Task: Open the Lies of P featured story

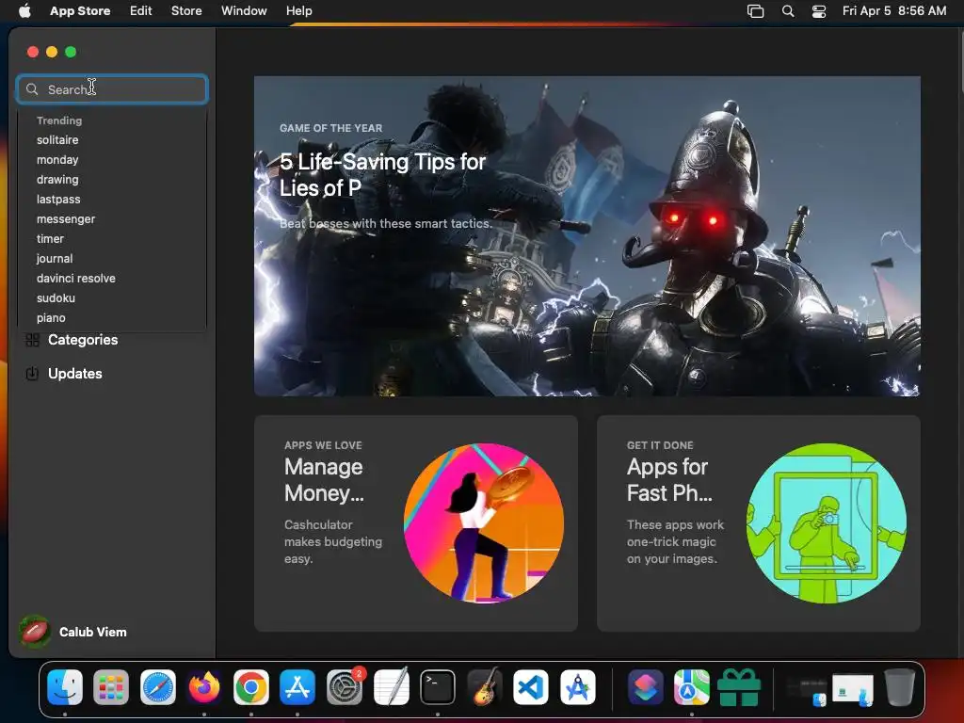Action: (x=587, y=236)
